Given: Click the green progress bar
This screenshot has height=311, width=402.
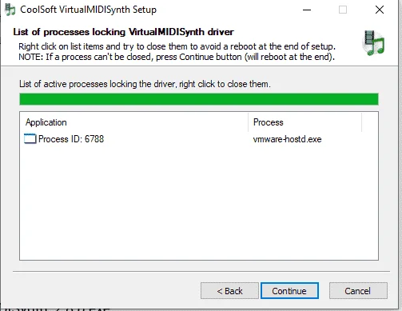Looking at the screenshot, I should click(199, 99).
